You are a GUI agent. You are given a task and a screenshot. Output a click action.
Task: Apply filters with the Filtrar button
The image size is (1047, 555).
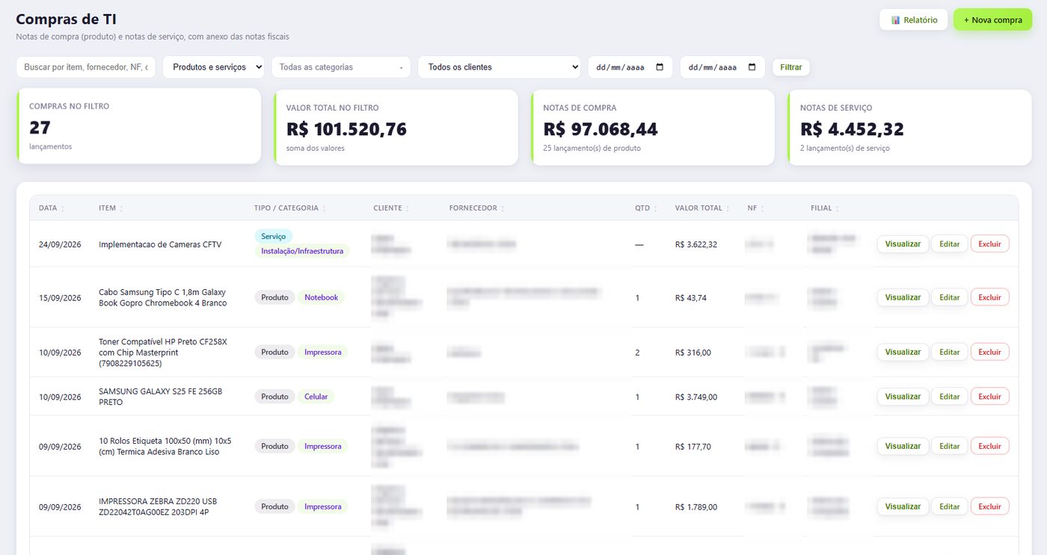(x=790, y=67)
